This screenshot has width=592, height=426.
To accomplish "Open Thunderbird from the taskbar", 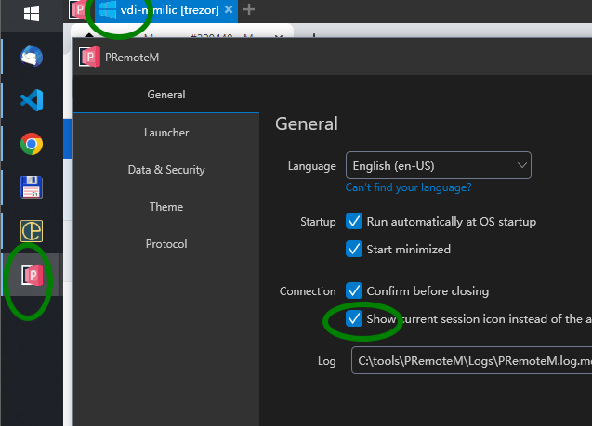I will click(32, 57).
